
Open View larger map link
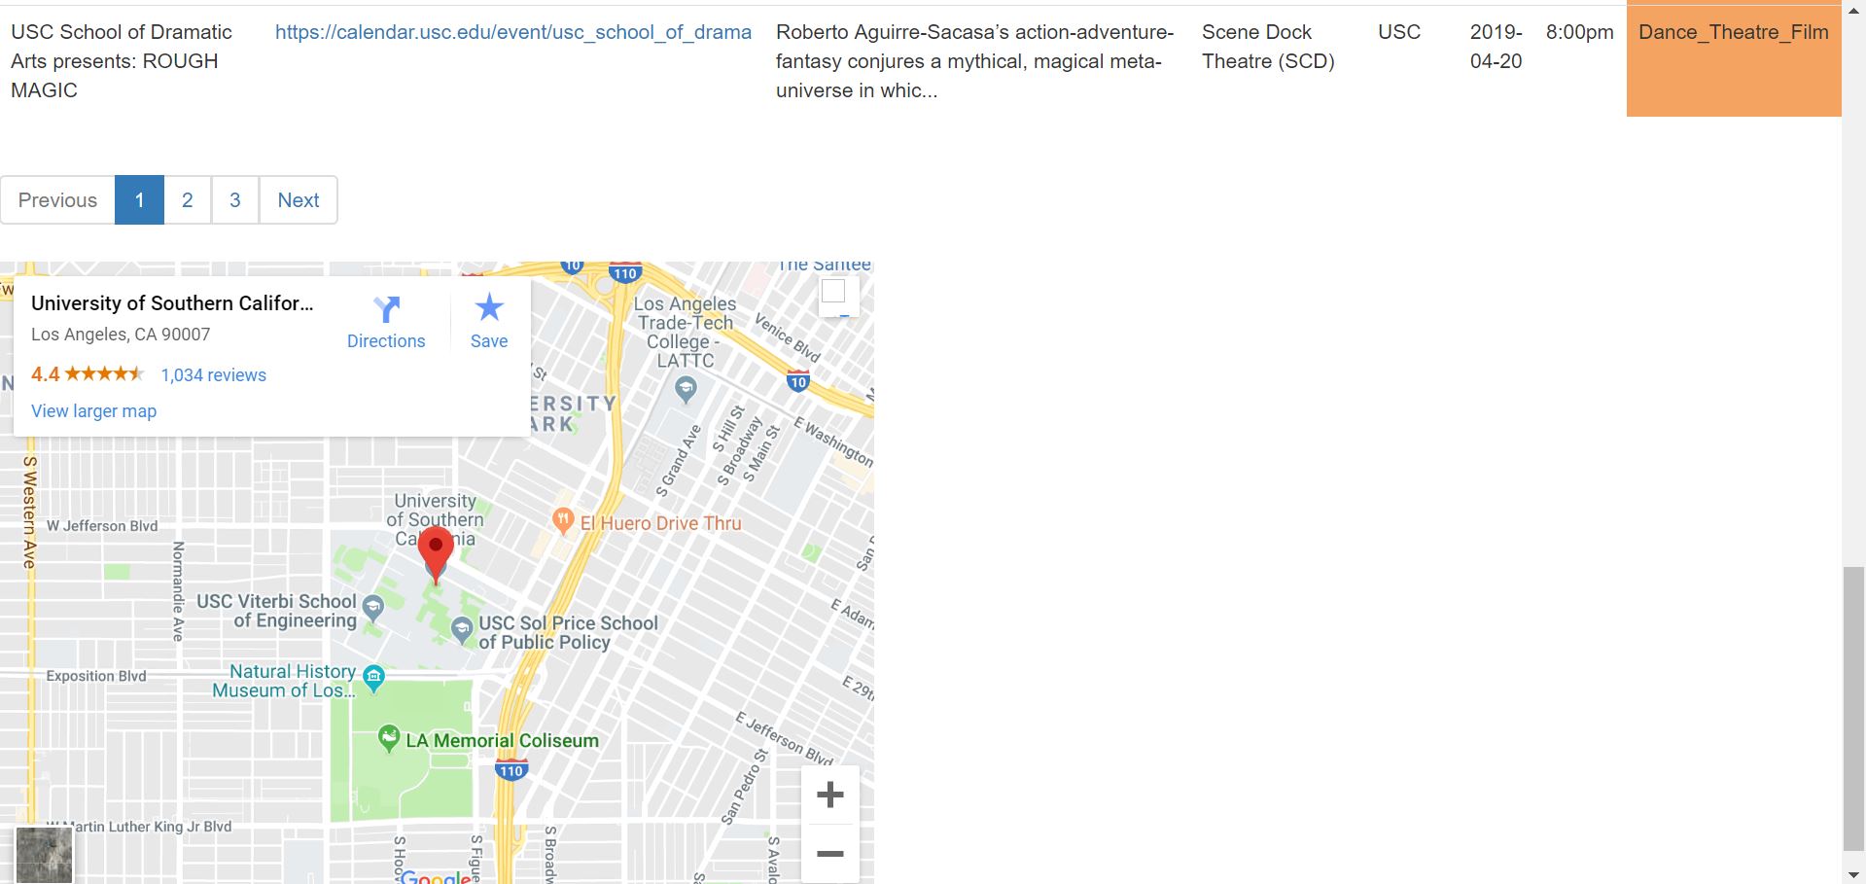click(x=93, y=411)
